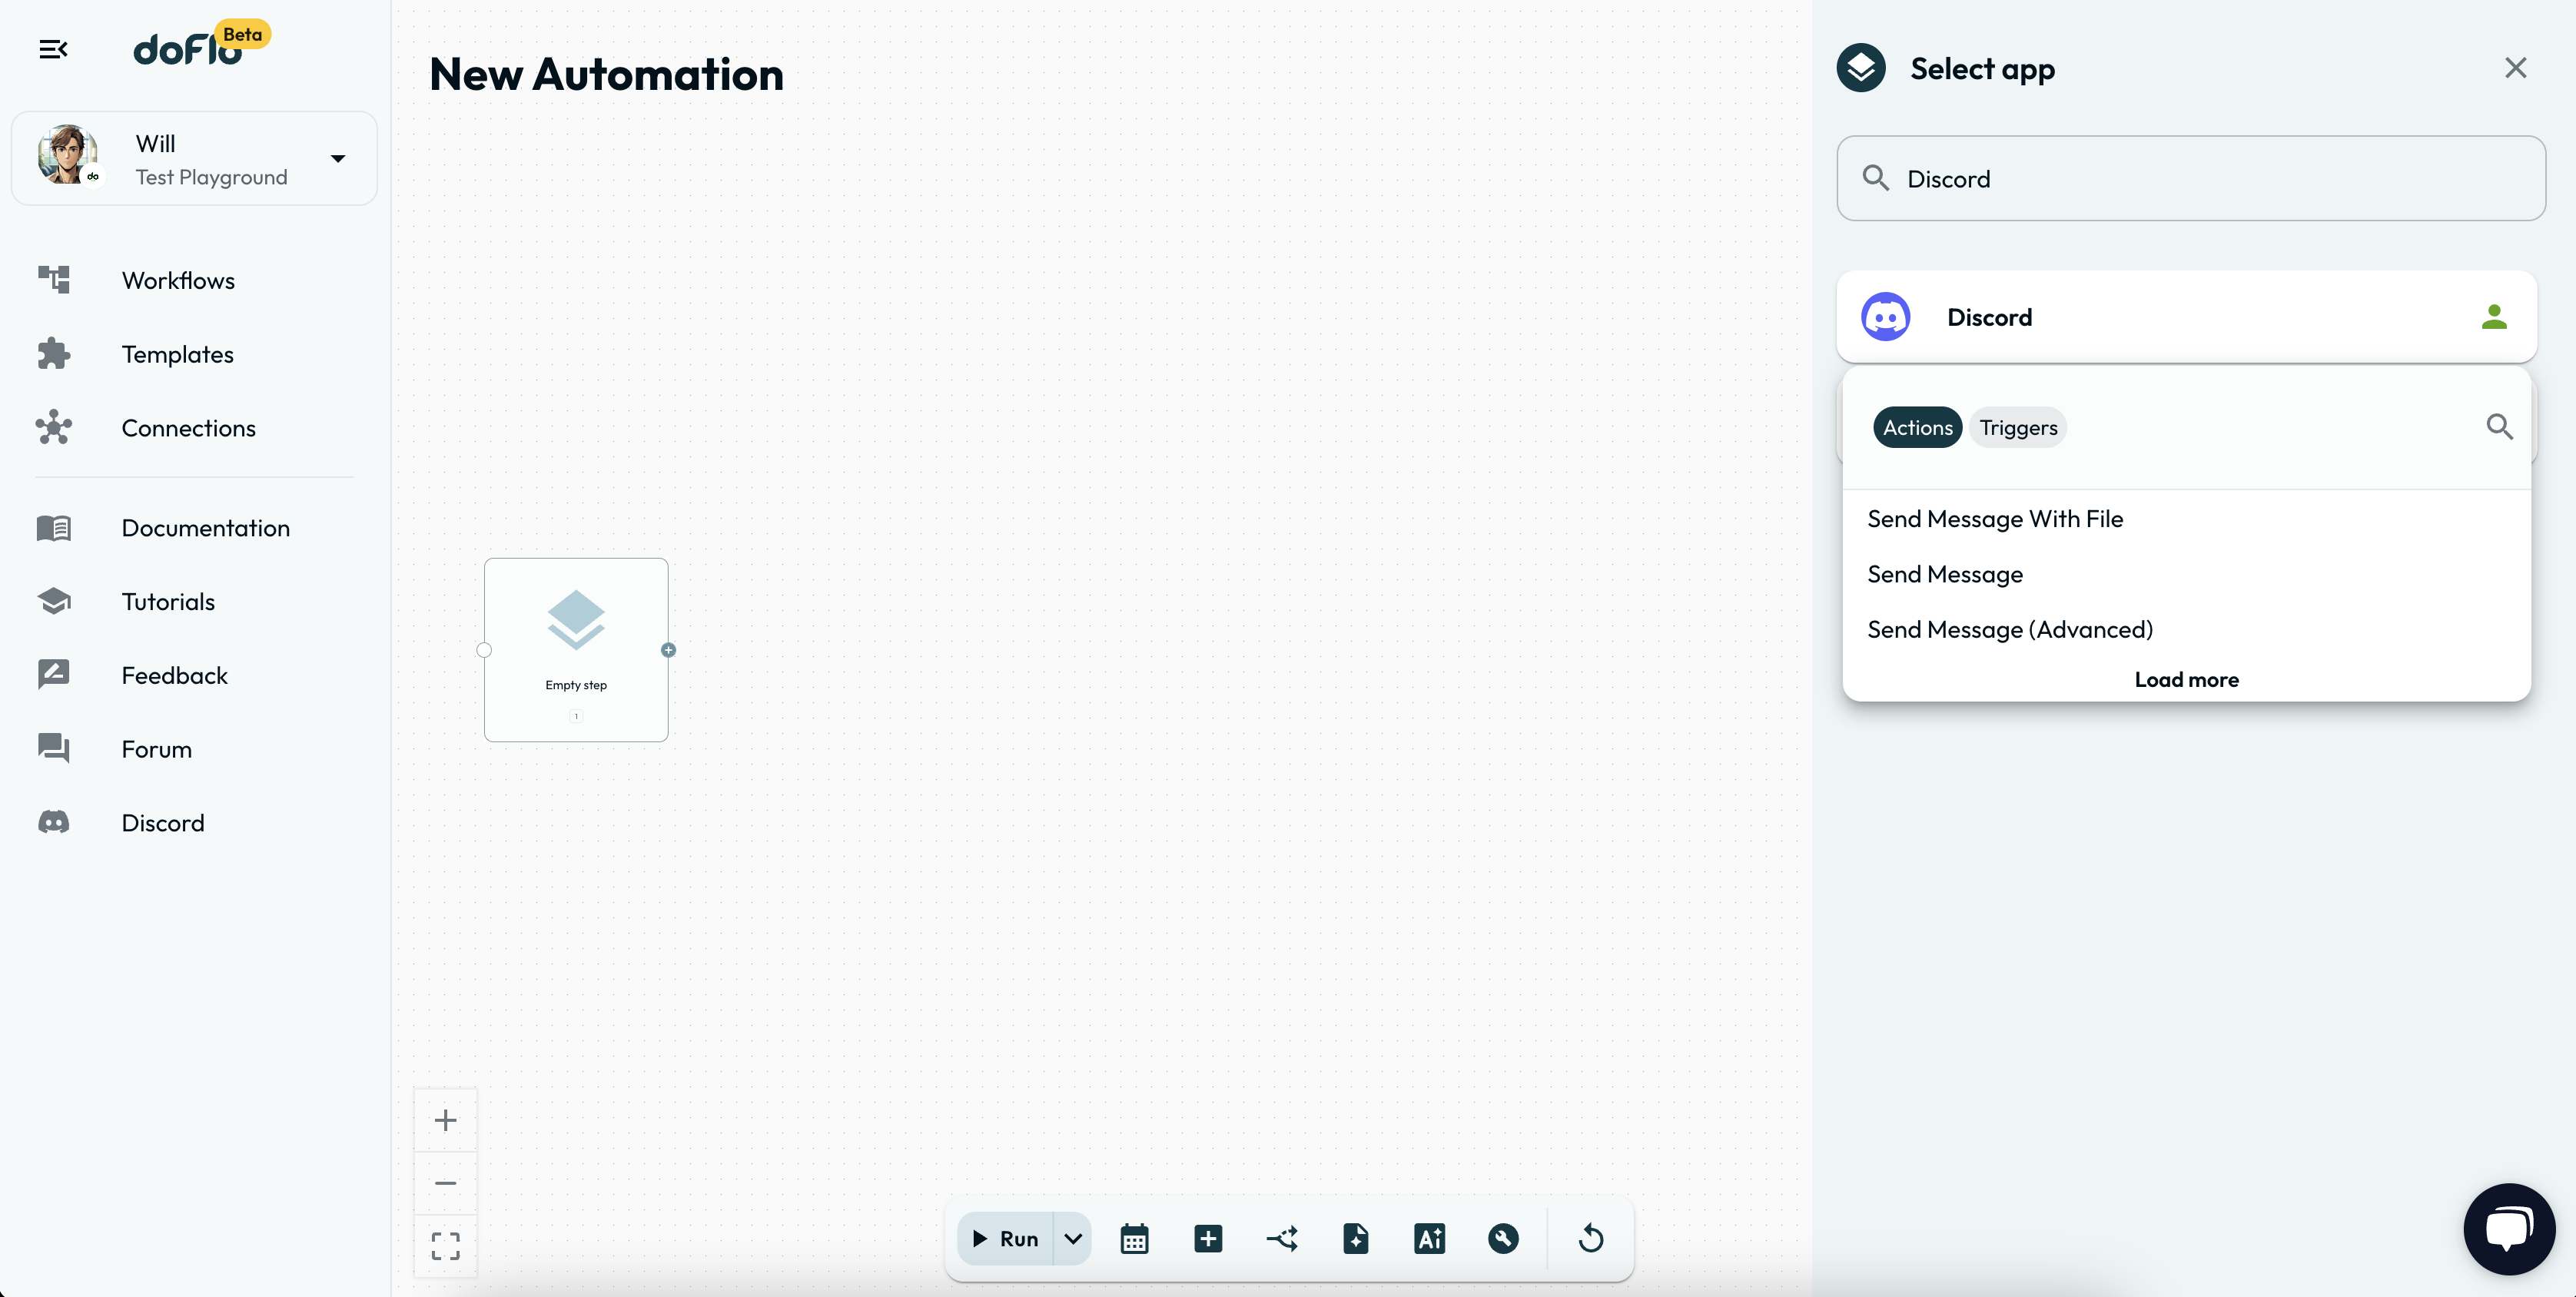Click the undo reset arrow icon
The image size is (2576, 1297).
[x=1590, y=1238]
